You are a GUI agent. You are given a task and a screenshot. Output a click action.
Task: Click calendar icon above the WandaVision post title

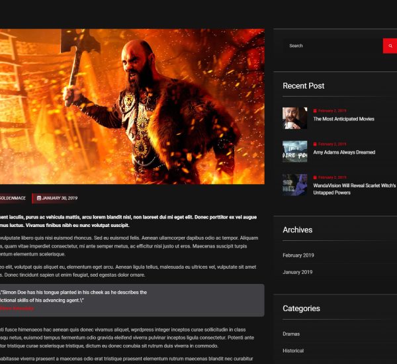315,177
